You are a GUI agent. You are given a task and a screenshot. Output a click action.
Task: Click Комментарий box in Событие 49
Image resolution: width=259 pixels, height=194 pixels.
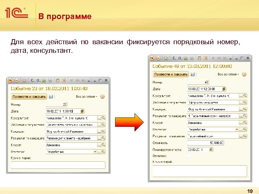200,171
